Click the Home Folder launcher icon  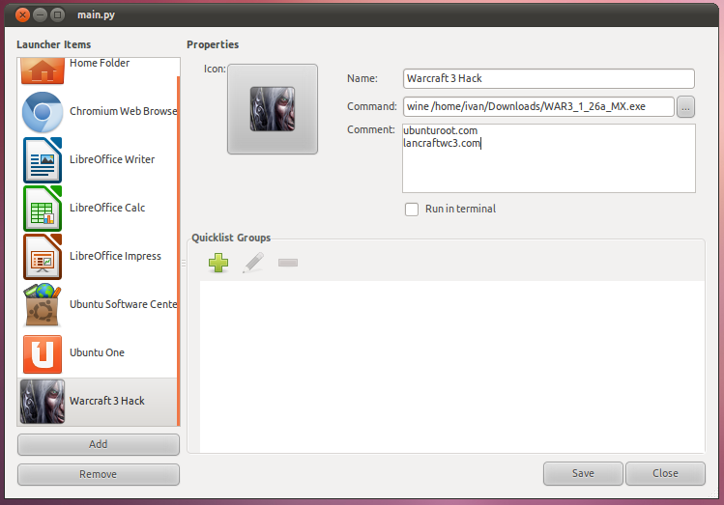point(43,71)
